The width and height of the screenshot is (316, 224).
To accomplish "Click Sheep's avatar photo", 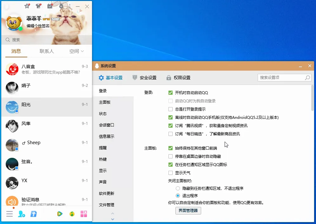I will coord(12,145).
